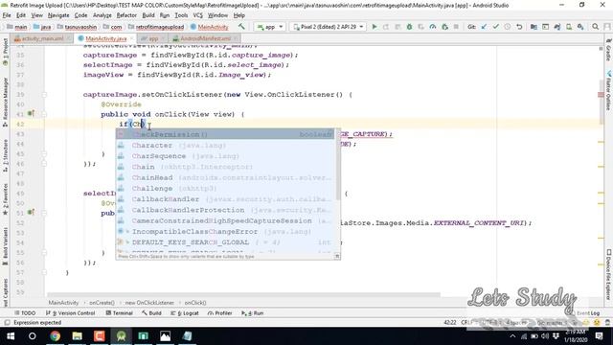Click fold end marker at line 45
Viewport: 613px width, 345px height.
click(44, 153)
